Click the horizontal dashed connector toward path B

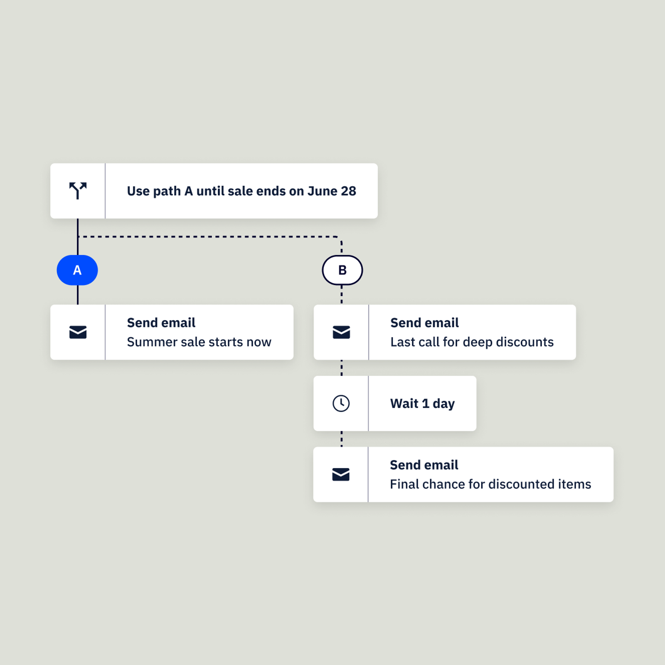tap(208, 237)
